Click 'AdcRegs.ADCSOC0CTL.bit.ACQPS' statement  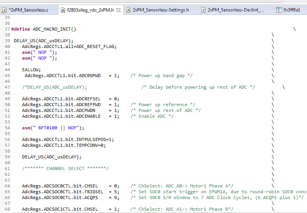(x=70, y=198)
